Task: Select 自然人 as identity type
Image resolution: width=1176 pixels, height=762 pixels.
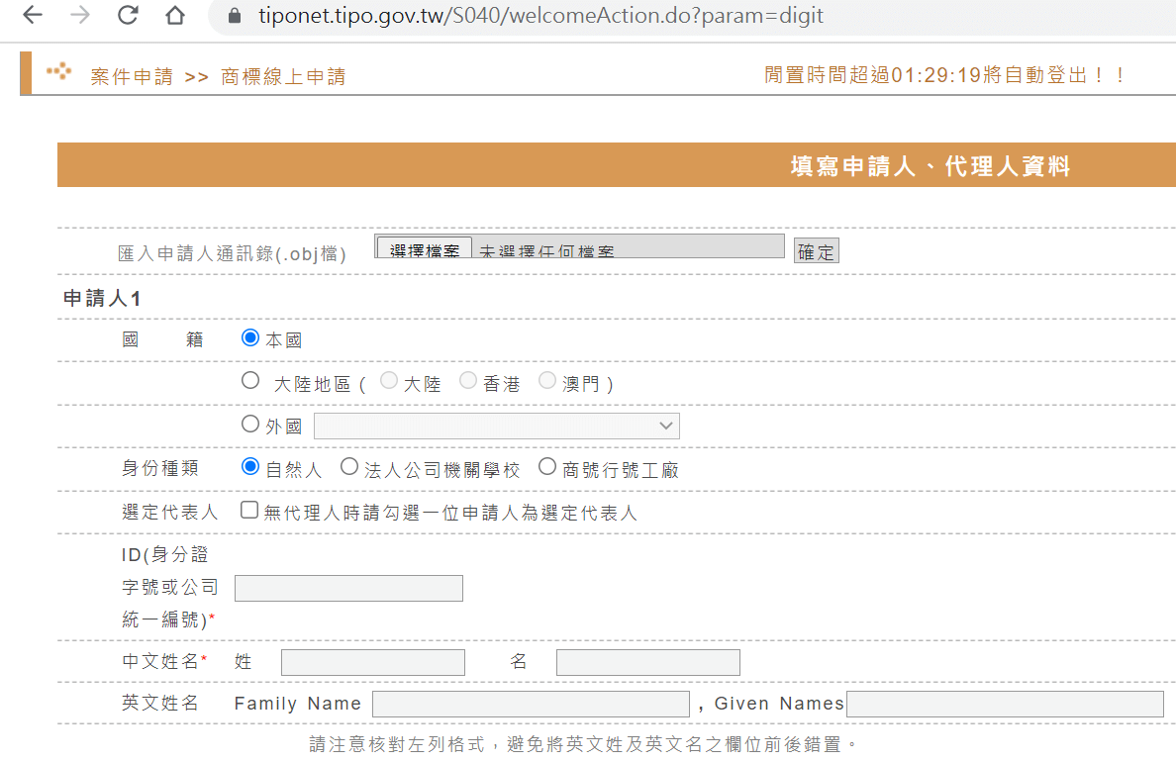Action: 250,466
